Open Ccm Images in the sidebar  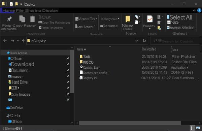(x=19, y=94)
